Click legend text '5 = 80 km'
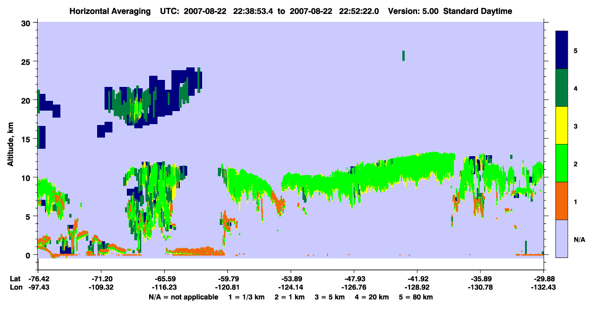604x310 pixels. 417,297
